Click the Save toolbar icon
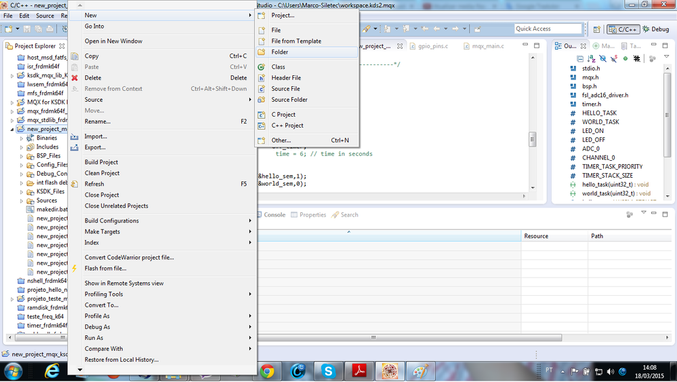 click(x=27, y=29)
